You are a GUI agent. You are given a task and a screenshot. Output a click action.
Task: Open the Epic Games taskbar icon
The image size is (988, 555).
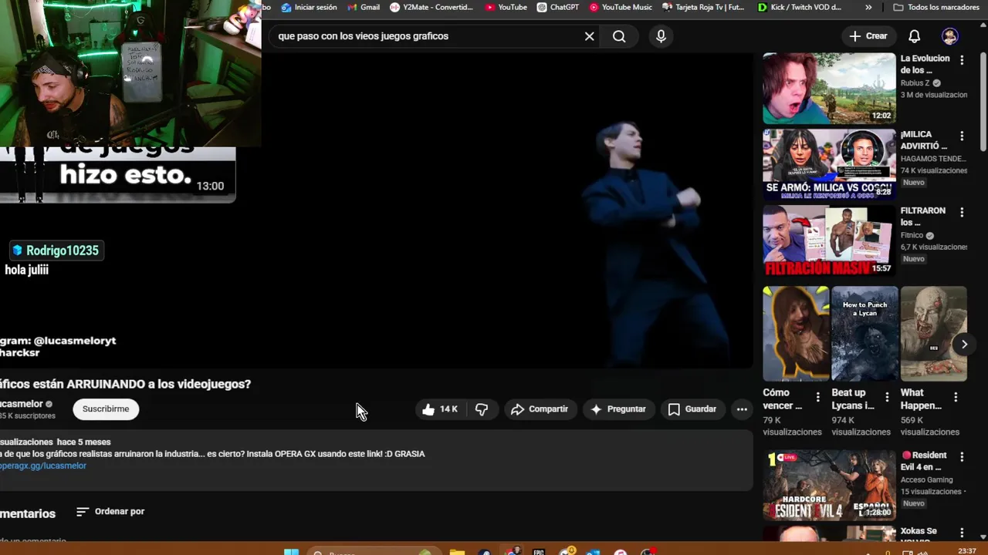coord(539,552)
